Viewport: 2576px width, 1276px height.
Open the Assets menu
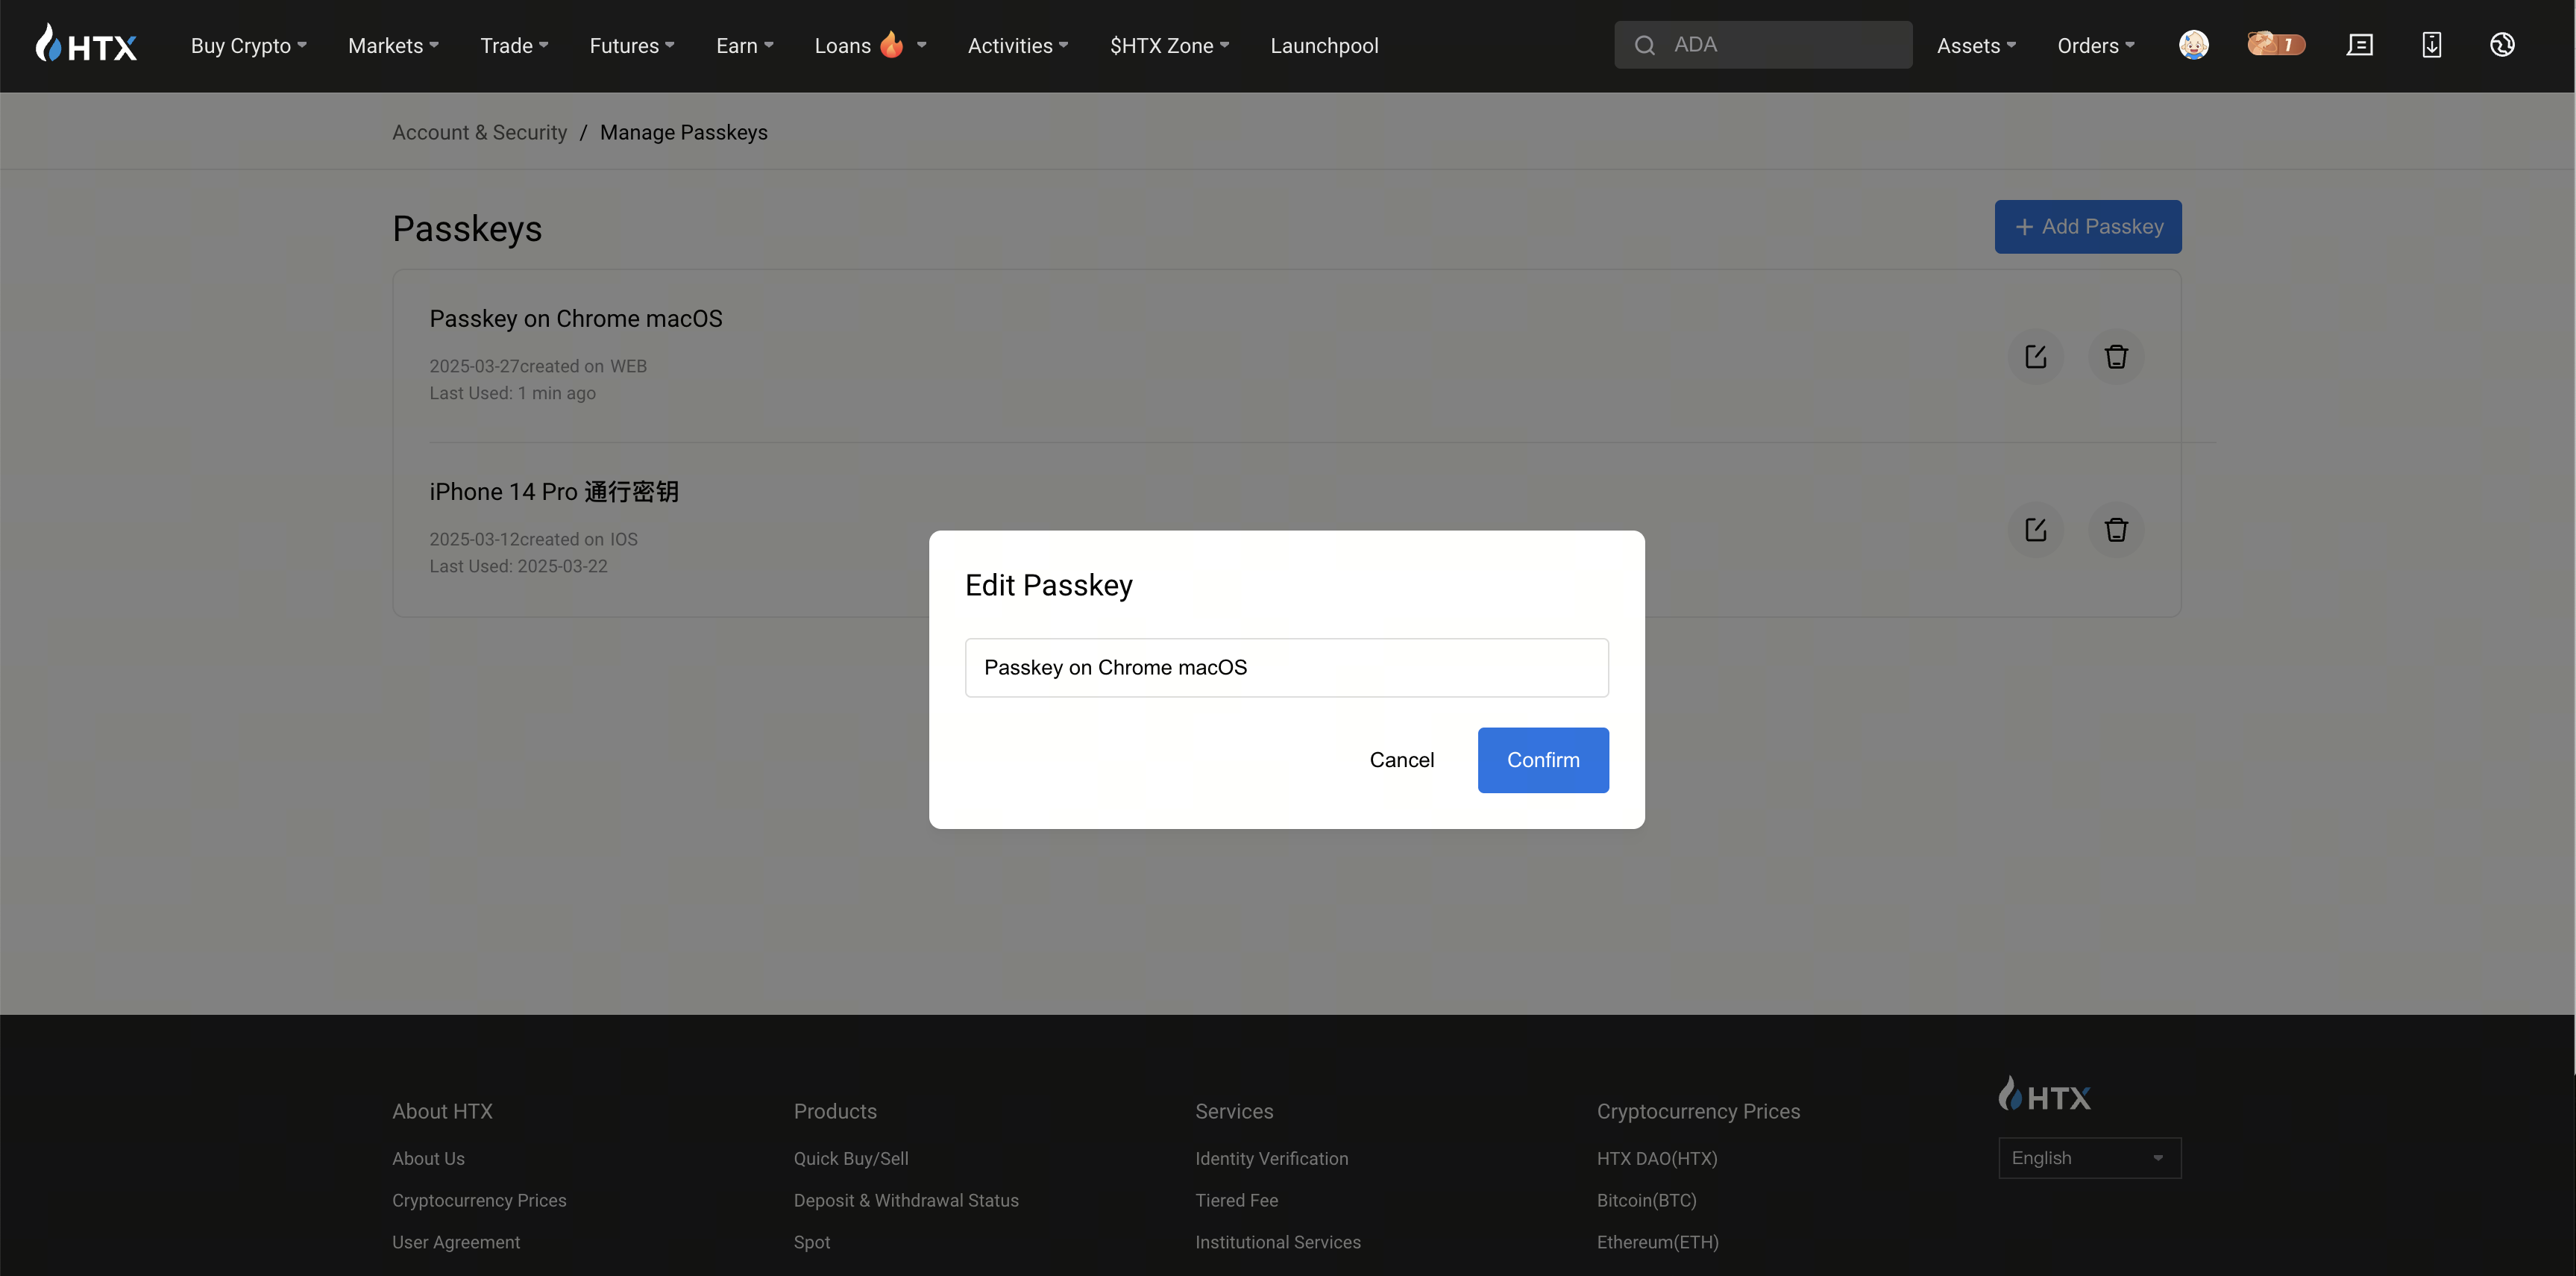coord(1976,46)
